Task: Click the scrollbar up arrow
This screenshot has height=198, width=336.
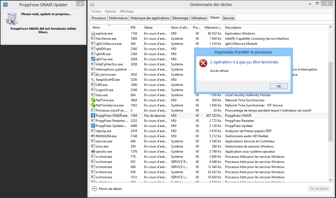Action: (331, 27)
